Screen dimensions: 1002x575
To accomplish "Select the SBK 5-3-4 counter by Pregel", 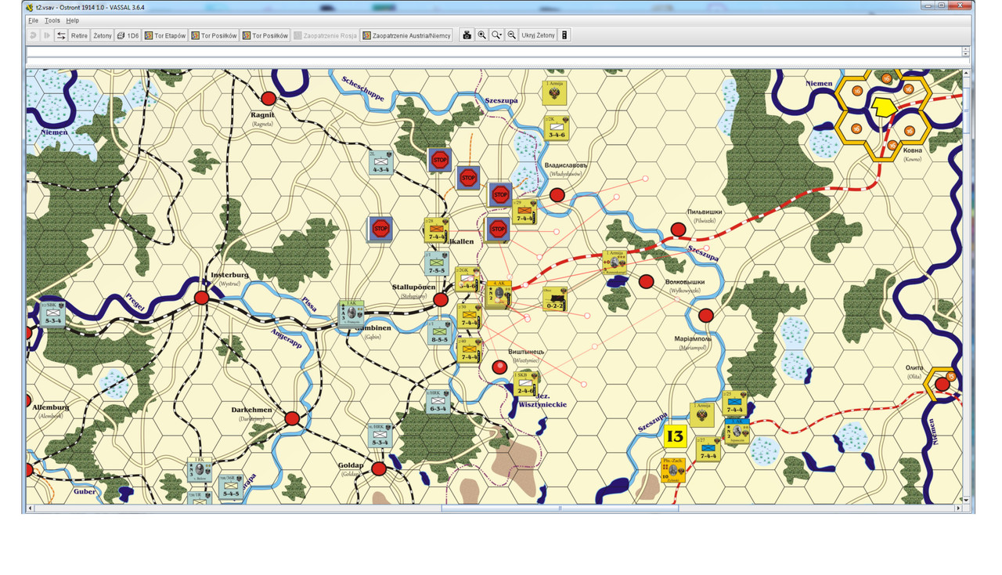I will (54, 313).
